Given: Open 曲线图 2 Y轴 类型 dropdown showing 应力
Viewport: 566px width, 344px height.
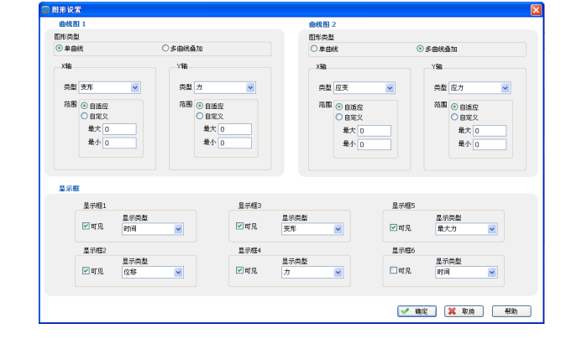Looking at the screenshot, I should click(505, 88).
